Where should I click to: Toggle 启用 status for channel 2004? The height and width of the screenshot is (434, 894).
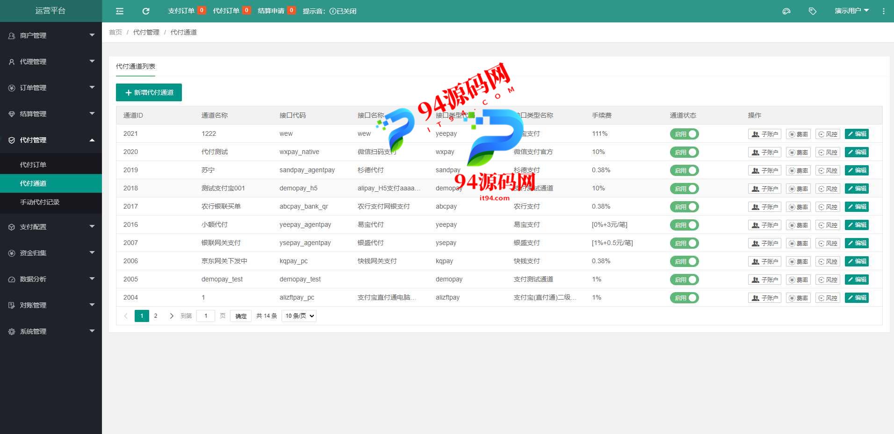click(684, 298)
